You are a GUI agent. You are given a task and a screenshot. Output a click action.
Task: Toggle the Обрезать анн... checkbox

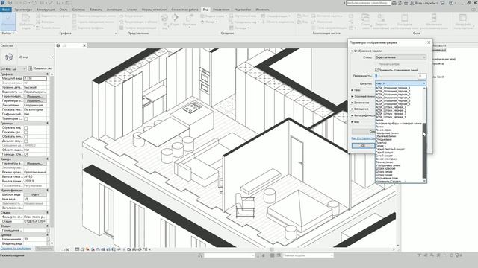pos(26,137)
